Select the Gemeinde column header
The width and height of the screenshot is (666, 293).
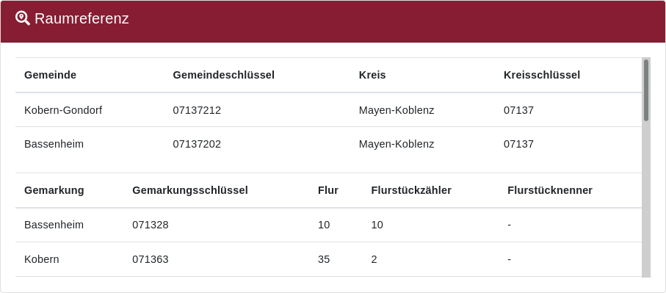(50, 75)
